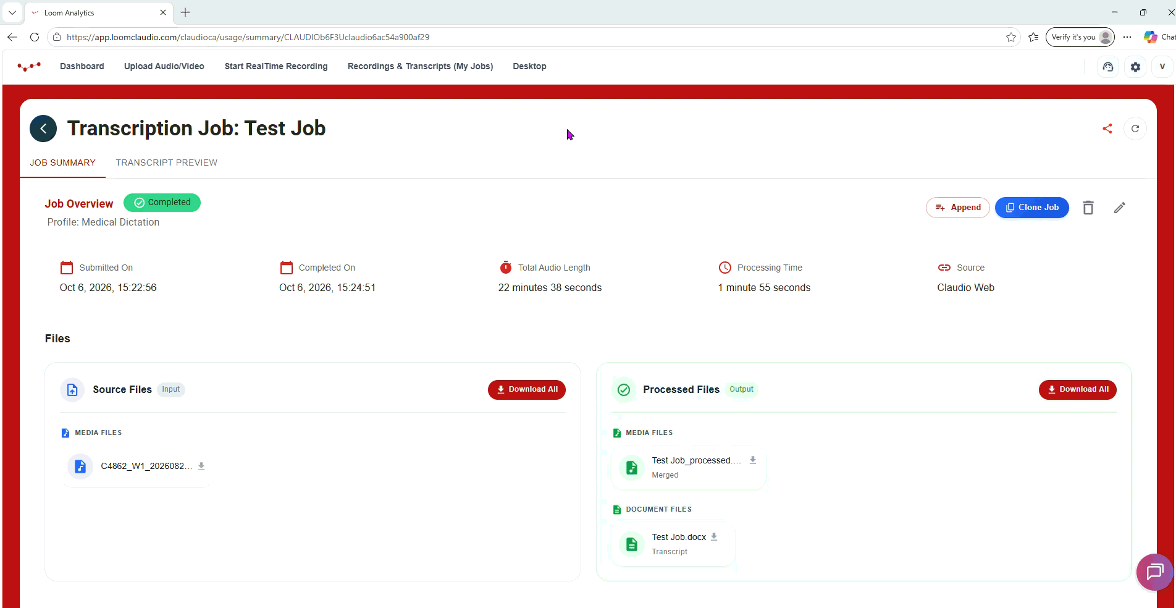Refresh the transcription job page
Viewport: 1176px width, 608px height.
(1135, 129)
